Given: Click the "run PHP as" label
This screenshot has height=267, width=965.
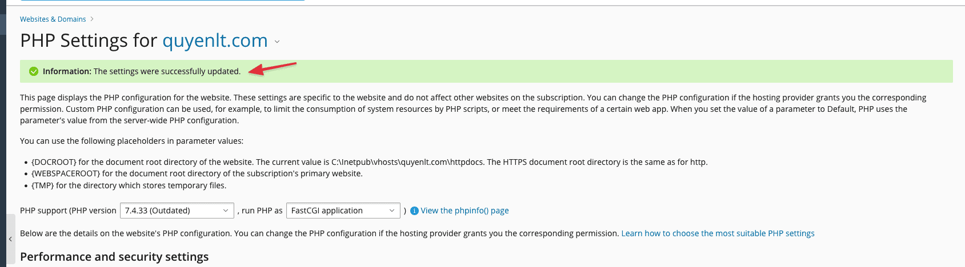Looking at the screenshot, I should point(262,211).
